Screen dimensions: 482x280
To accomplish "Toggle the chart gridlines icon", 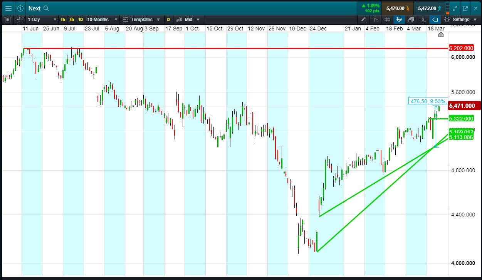I will pyautogui.click(x=387, y=19).
